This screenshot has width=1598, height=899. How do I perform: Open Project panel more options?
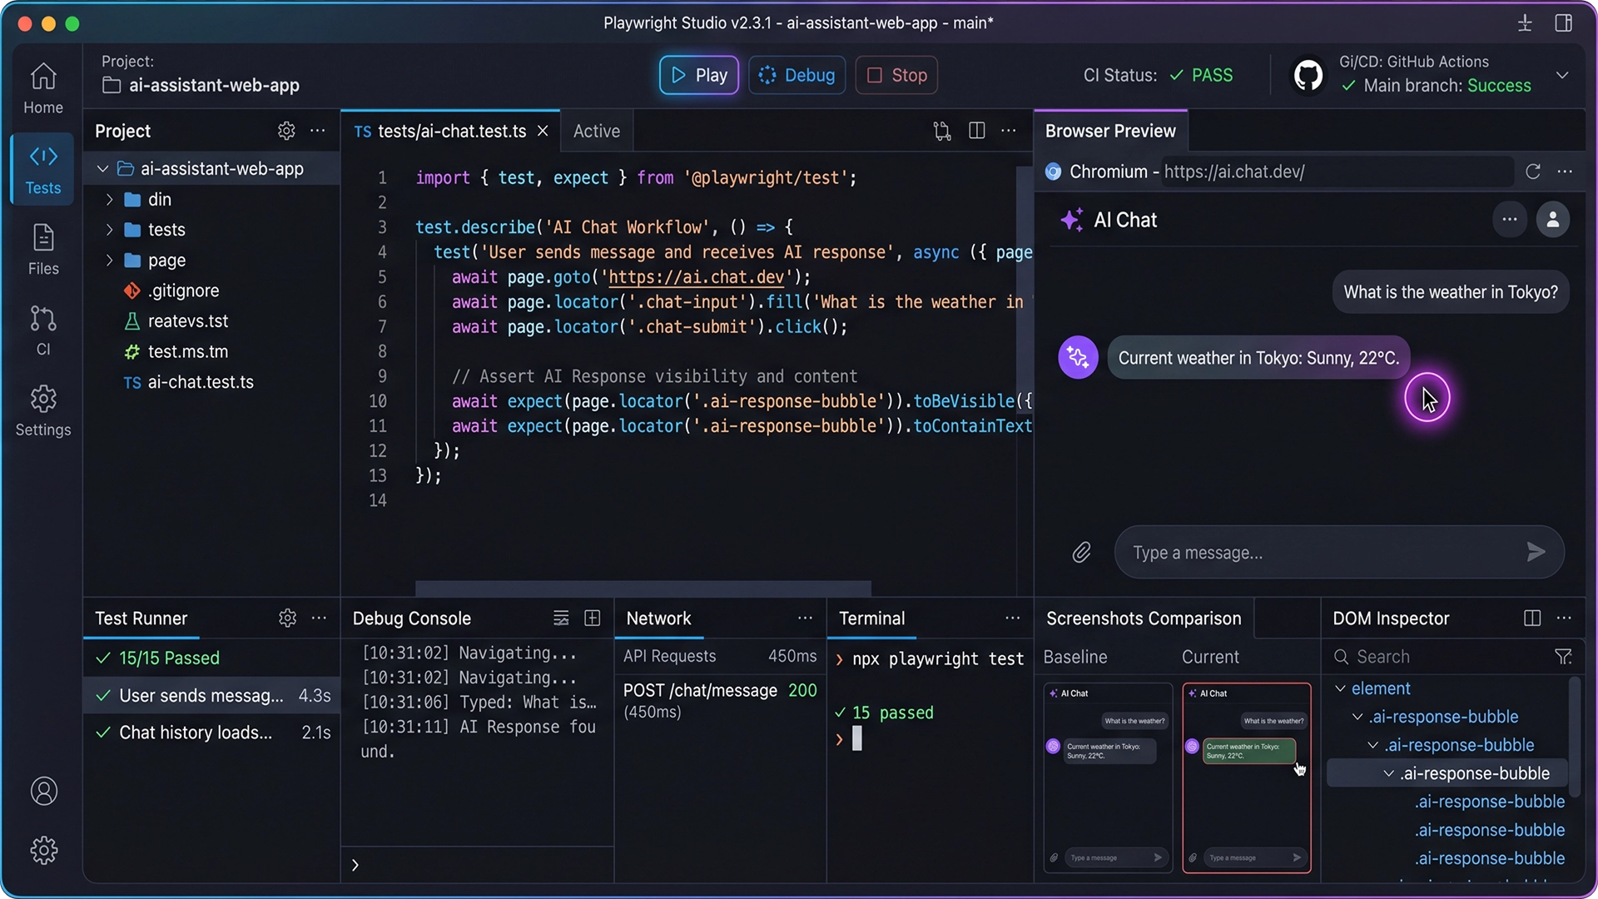tap(318, 131)
